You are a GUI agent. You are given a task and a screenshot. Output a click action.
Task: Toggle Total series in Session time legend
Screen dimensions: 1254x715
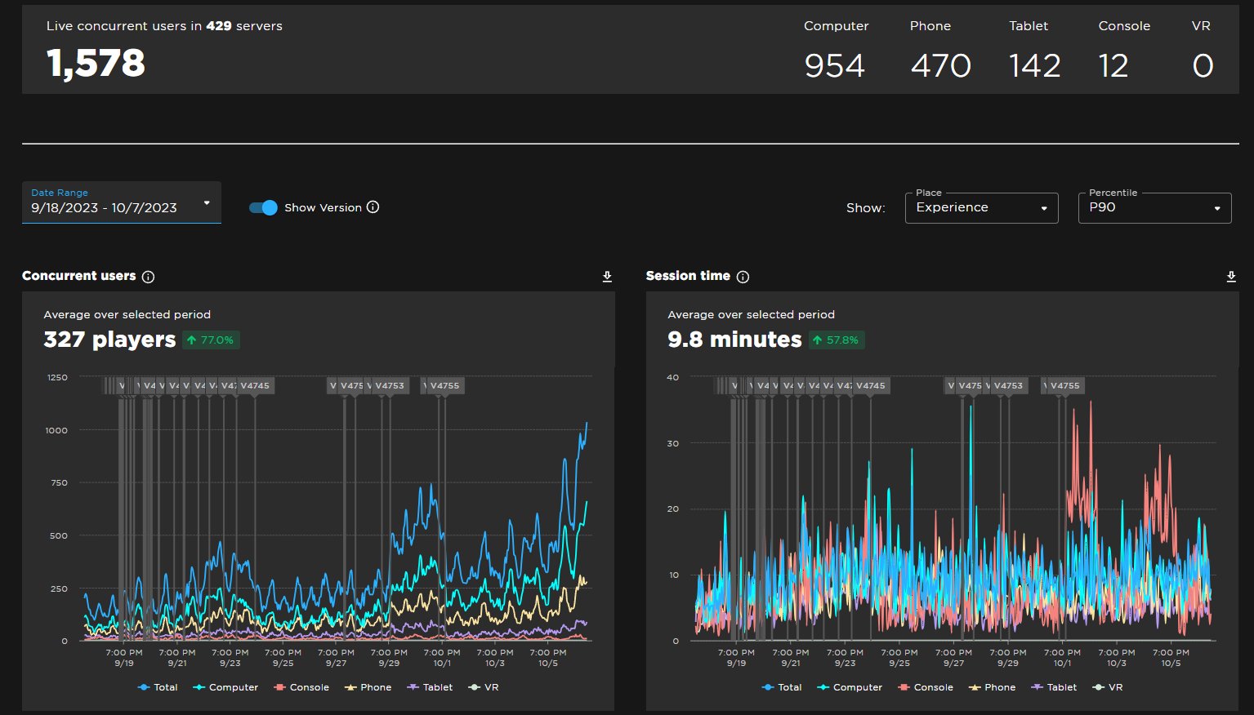[782, 687]
